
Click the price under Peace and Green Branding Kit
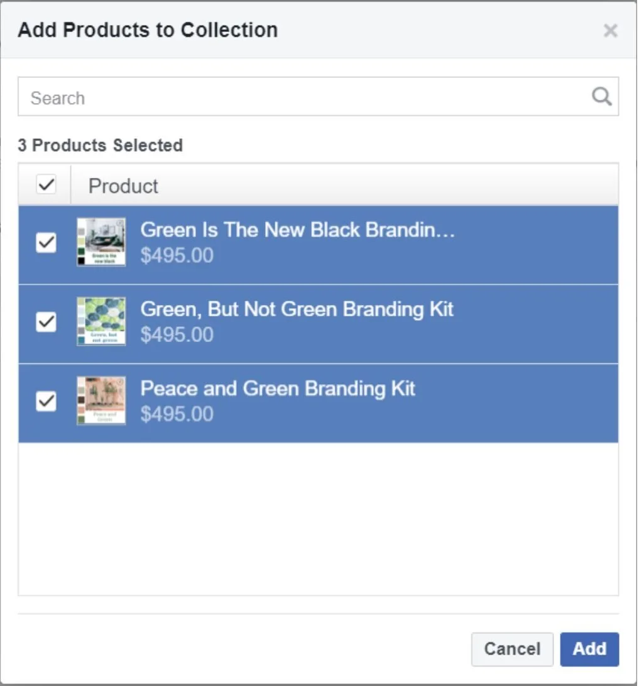click(x=177, y=414)
